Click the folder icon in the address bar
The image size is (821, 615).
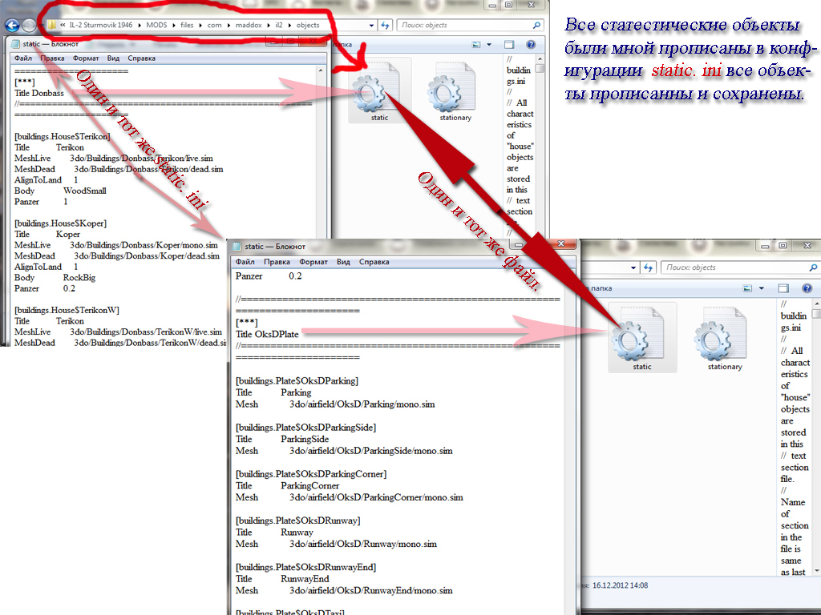point(52,25)
